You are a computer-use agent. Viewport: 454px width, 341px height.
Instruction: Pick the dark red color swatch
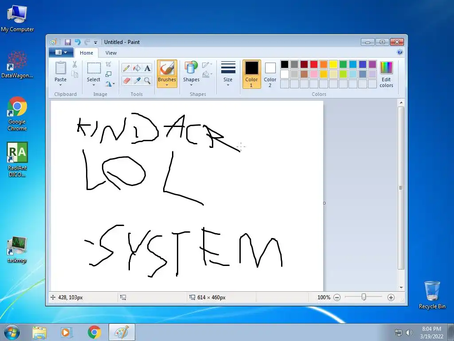304,64
